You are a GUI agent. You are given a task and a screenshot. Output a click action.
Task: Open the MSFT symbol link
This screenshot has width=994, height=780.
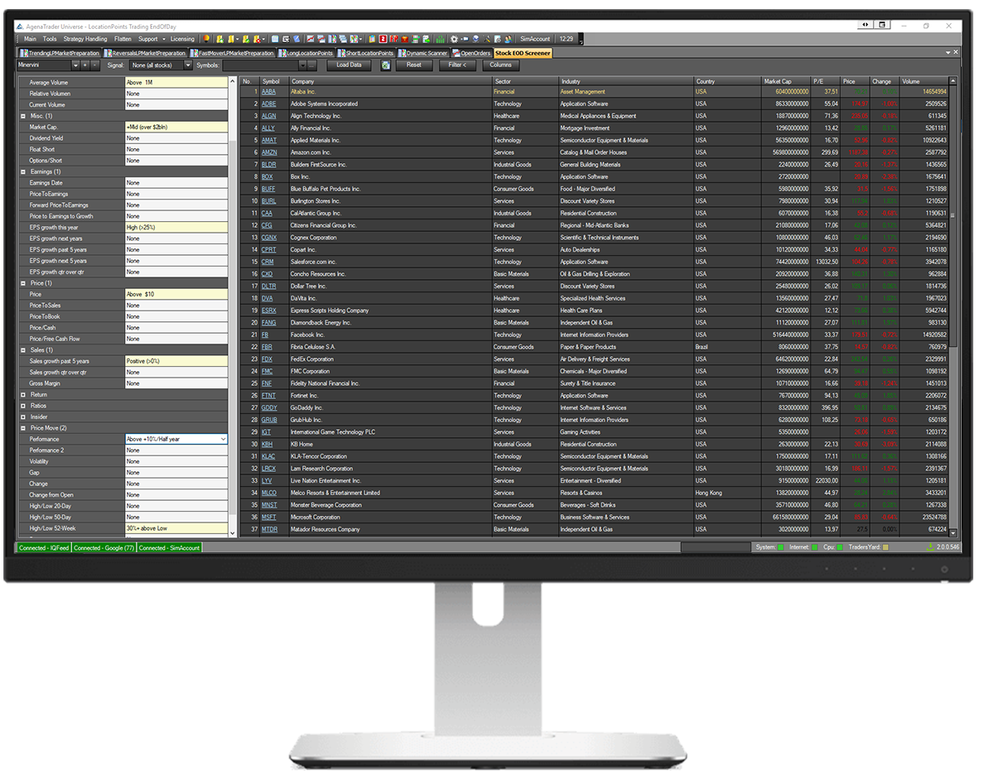[269, 518]
